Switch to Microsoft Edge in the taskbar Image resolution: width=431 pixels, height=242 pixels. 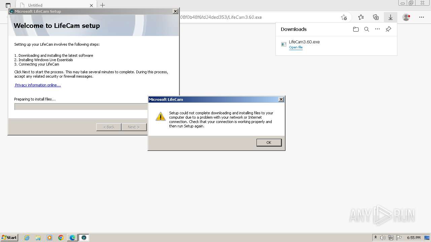[72, 238]
